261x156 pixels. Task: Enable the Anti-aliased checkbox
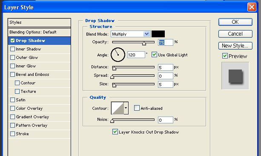137,108
